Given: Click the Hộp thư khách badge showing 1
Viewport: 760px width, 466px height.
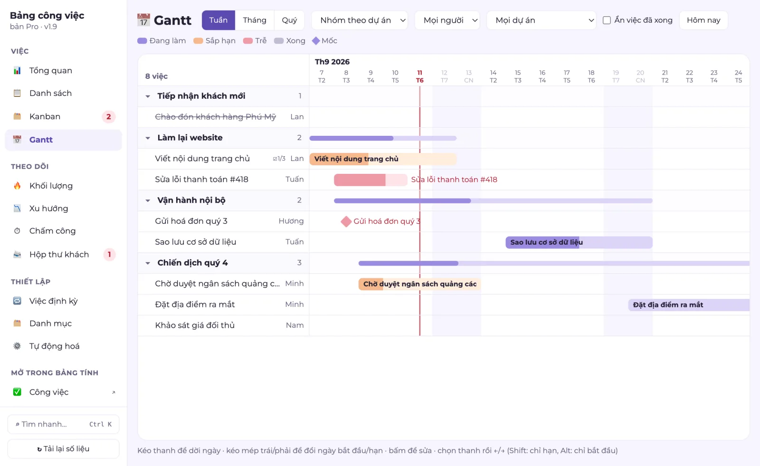Looking at the screenshot, I should click(x=109, y=254).
